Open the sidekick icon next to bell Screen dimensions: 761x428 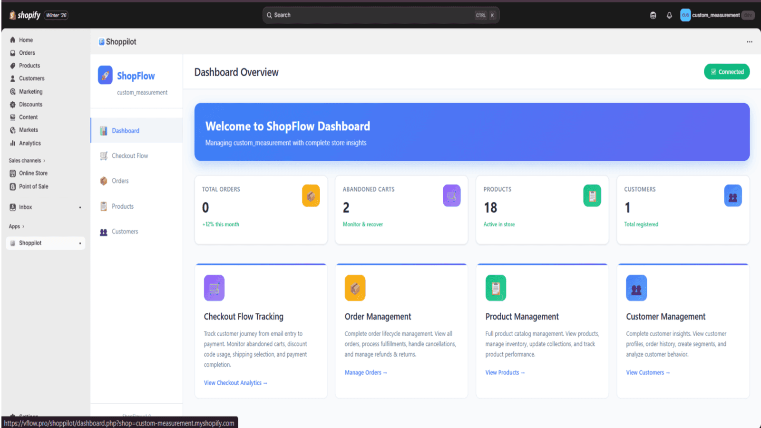coord(653,15)
